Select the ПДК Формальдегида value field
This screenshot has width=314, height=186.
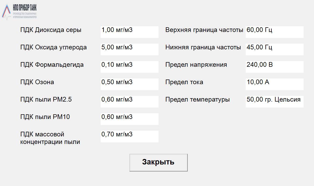[x=129, y=67]
